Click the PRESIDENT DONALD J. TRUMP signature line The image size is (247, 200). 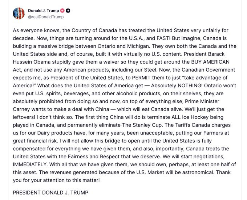coord(50,193)
